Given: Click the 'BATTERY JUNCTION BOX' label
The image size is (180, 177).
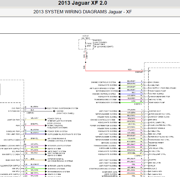Looking at the screenshot, I should [101, 41].
